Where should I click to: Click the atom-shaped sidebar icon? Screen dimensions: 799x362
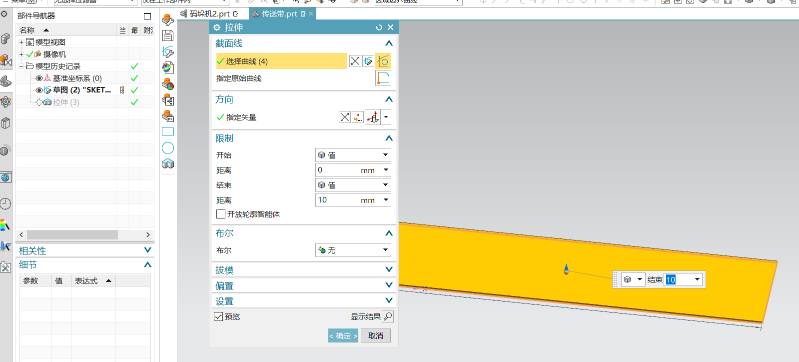5,102
